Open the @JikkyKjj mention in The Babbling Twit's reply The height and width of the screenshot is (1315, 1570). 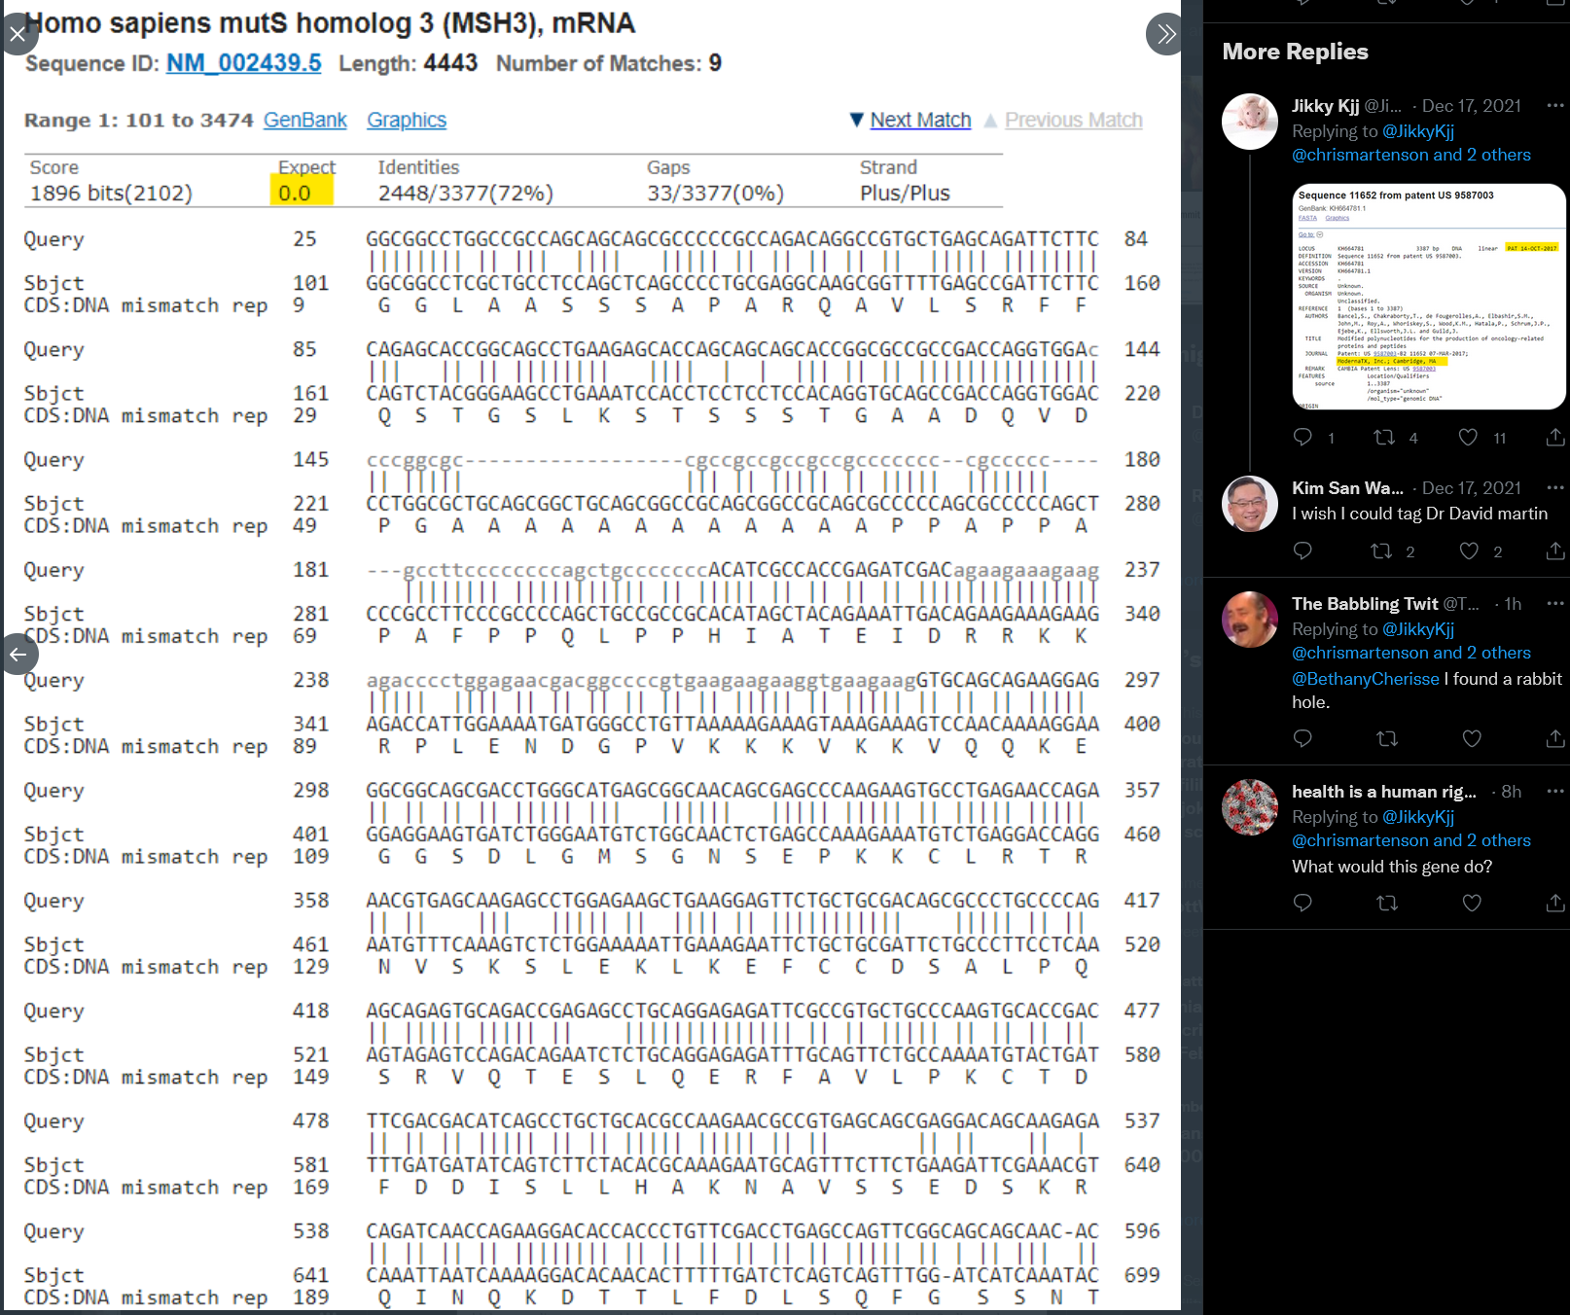pos(1418,629)
